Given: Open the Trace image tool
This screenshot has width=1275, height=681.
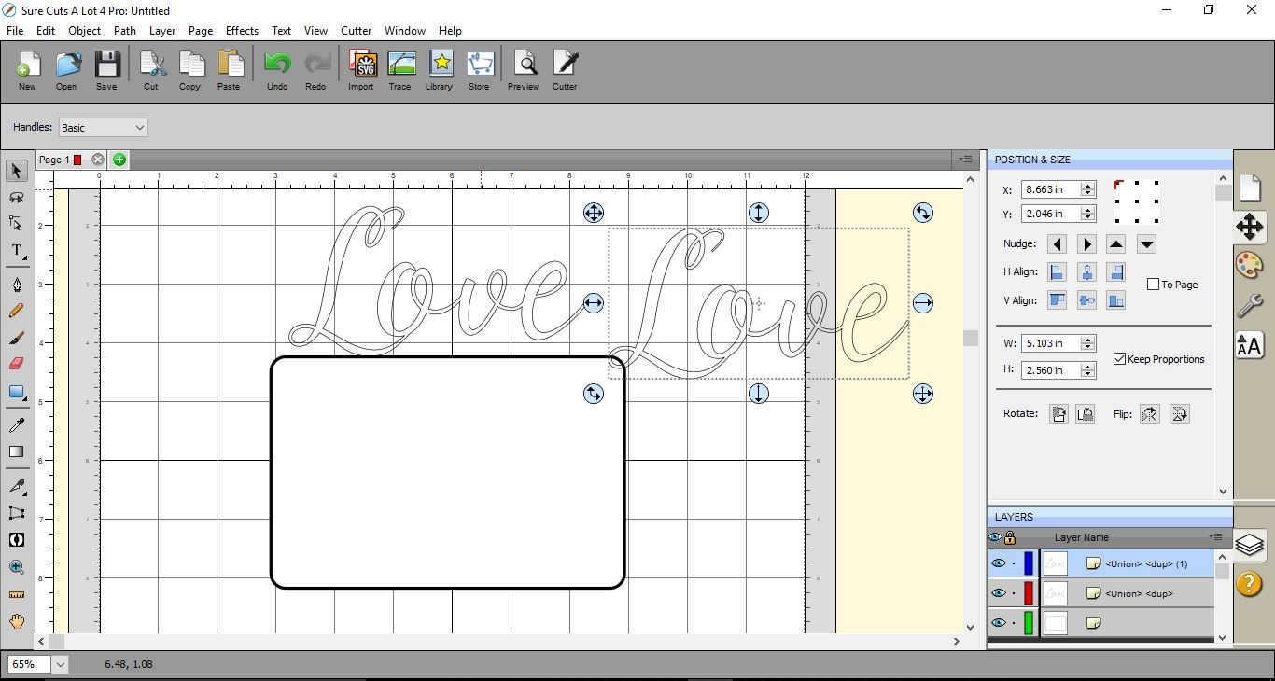Looking at the screenshot, I should 400,70.
